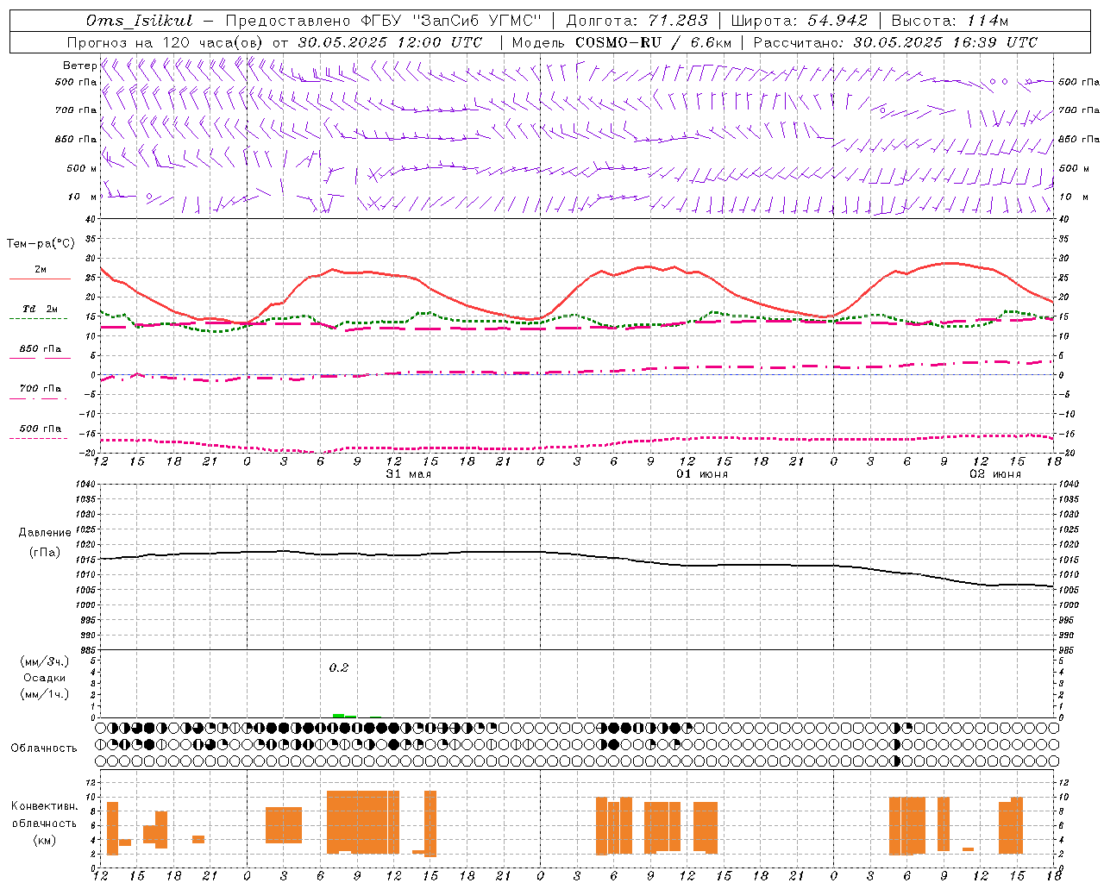Click the "700 гПа" temperature legend entry
1104x883 pixels.
[41, 389]
